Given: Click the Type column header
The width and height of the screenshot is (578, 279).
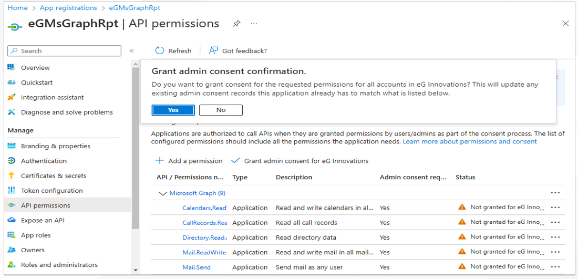Looking at the screenshot, I should (x=240, y=177).
